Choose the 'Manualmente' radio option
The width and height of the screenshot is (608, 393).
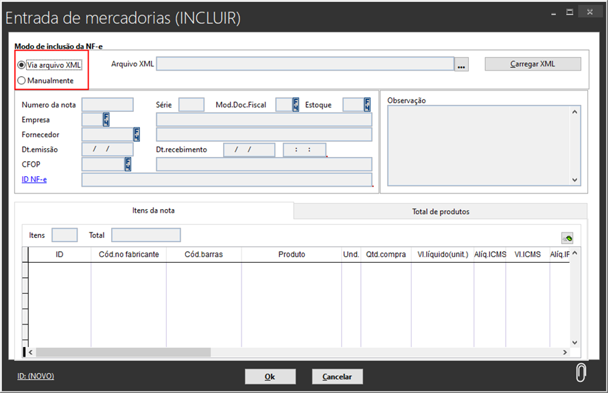22,80
